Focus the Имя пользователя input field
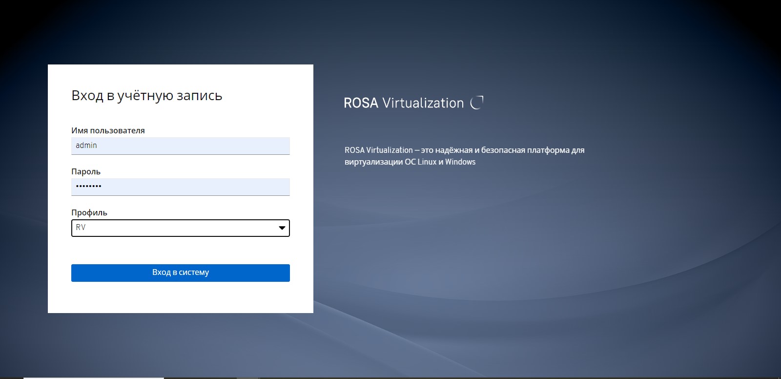The image size is (781, 379). tap(180, 146)
